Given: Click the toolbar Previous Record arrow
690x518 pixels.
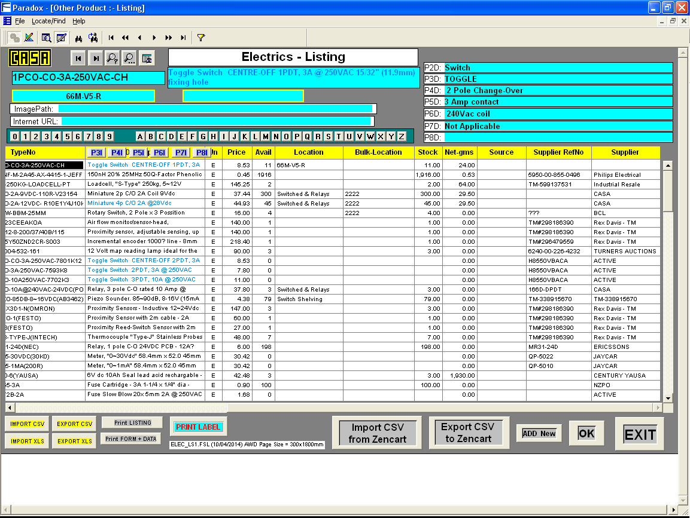Looking at the screenshot, I should (x=140, y=38).
